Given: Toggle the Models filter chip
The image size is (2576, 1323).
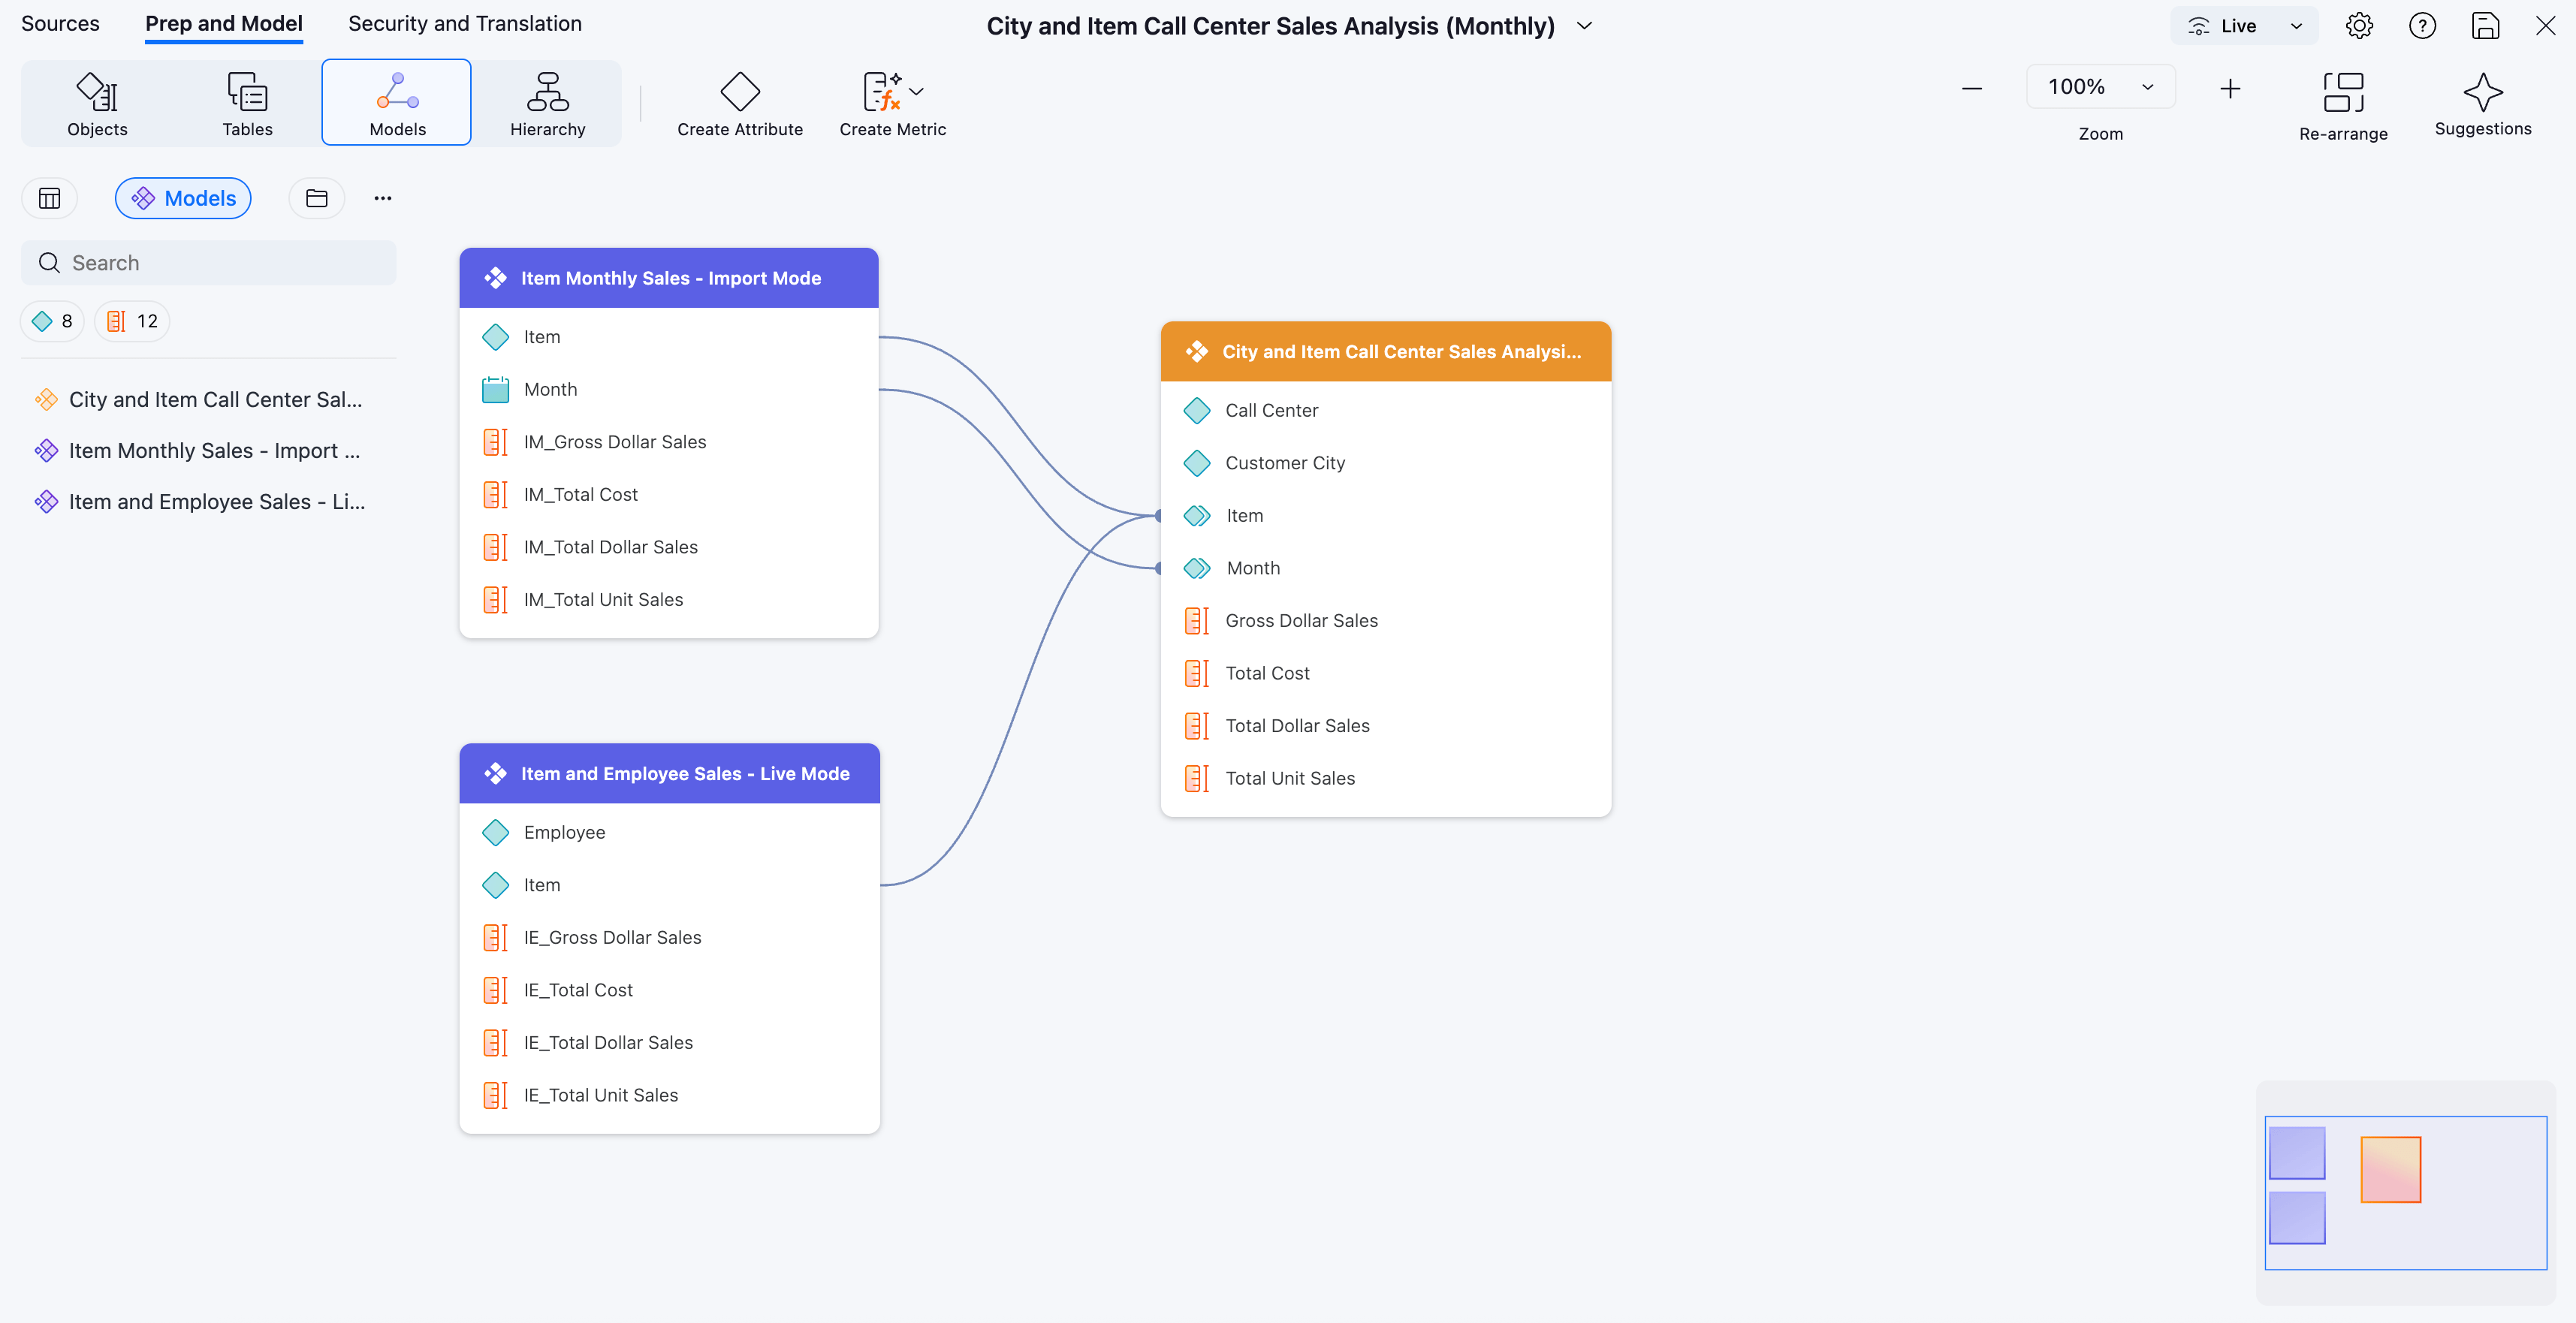Looking at the screenshot, I should pos(183,198).
